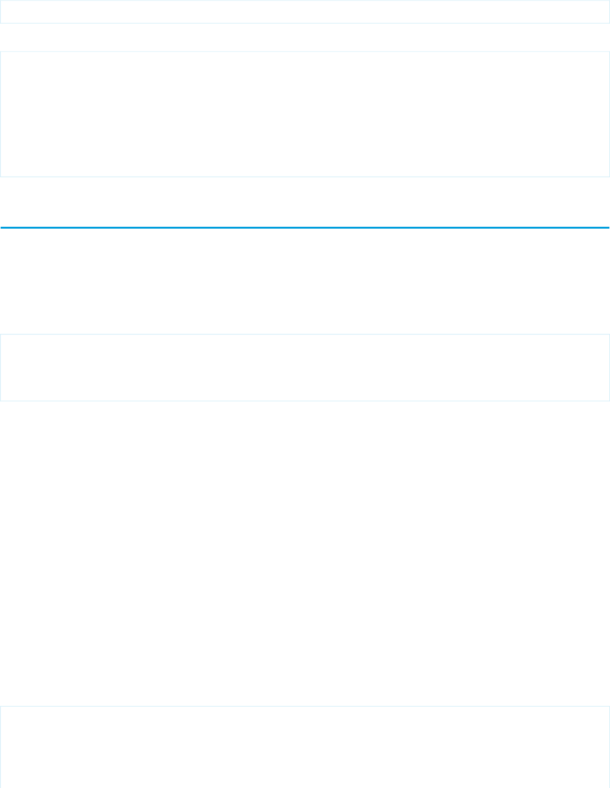Click the blue horizontal divider line

(305, 227)
